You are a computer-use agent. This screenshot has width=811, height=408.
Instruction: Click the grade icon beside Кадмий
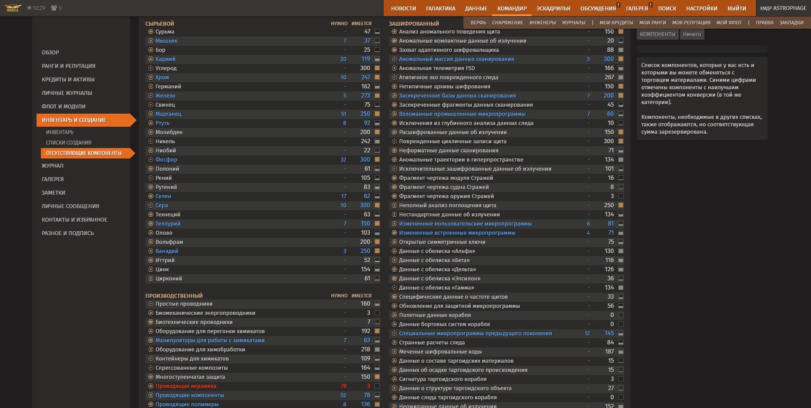151,59
